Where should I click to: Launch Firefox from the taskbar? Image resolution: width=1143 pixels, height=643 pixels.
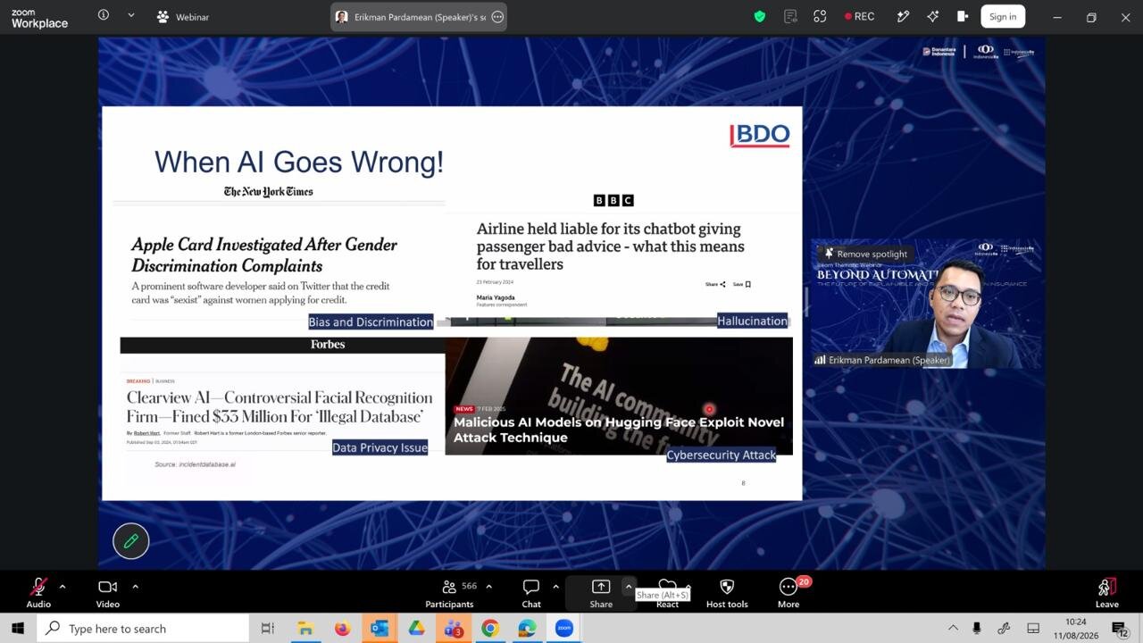pyautogui.click(x=342, y=629)
